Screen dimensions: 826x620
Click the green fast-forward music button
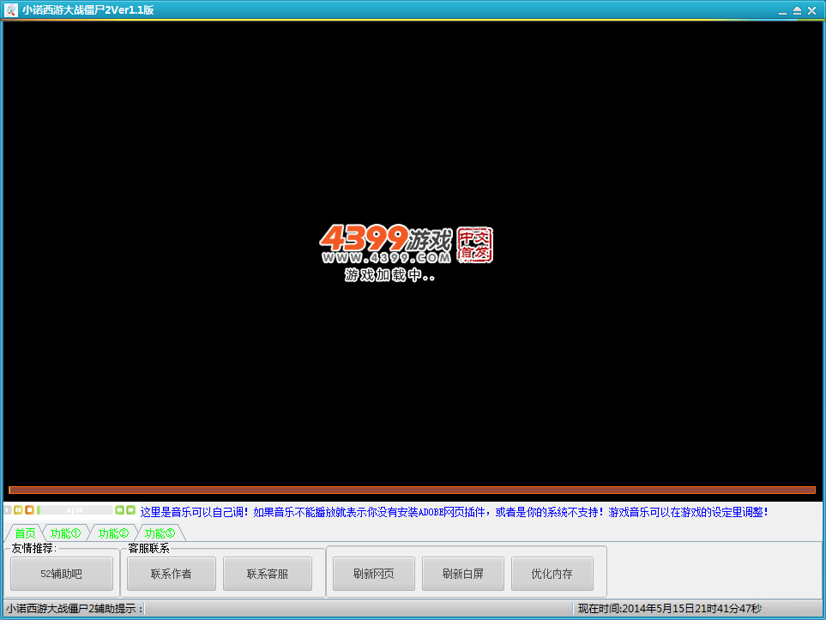coord(130,510)
